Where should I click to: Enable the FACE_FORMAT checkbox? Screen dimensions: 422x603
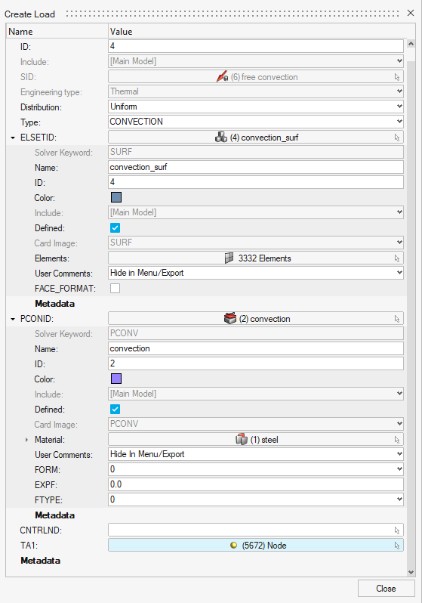(x=115, y=288)
